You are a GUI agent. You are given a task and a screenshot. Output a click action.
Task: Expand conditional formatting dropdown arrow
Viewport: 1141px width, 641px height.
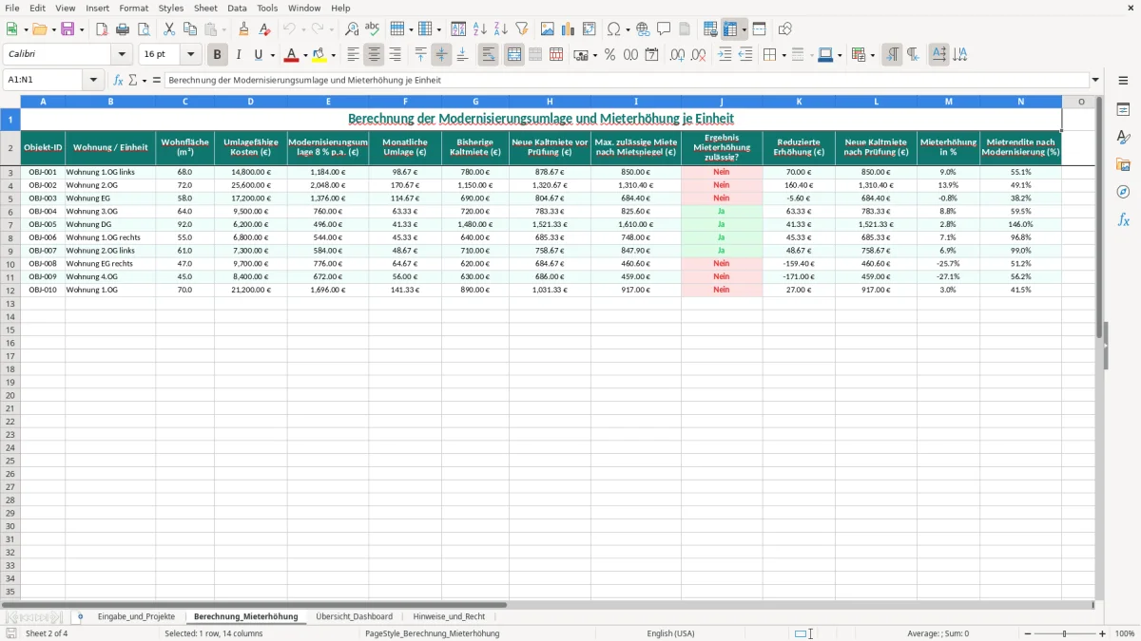pyautogui.click(x=872, y=55)
